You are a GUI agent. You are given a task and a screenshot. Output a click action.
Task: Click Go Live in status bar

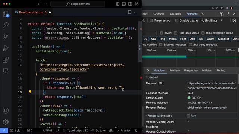click(99, 130)
